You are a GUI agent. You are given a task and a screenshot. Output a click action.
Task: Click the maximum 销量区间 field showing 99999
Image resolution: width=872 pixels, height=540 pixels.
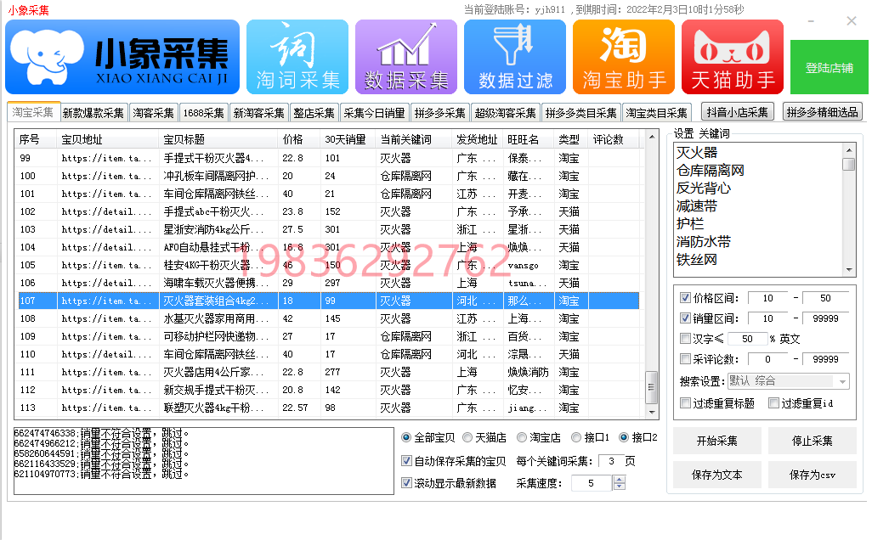(825, 318)
